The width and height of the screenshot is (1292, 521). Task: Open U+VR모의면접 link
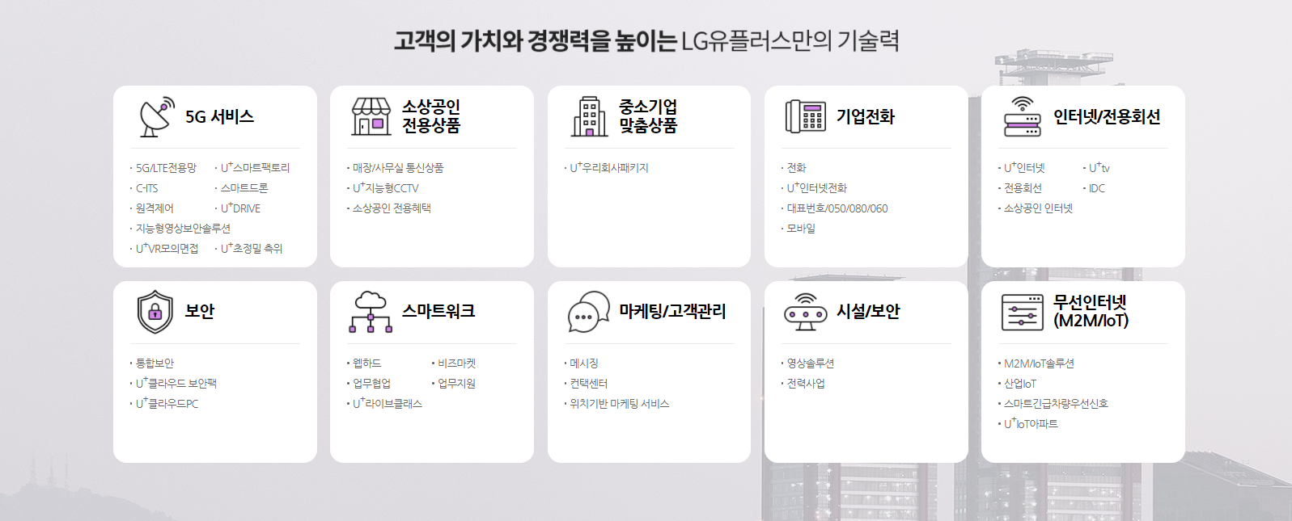click(x=167, y=249)
